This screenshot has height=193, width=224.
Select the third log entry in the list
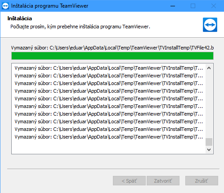pos(109,83)
